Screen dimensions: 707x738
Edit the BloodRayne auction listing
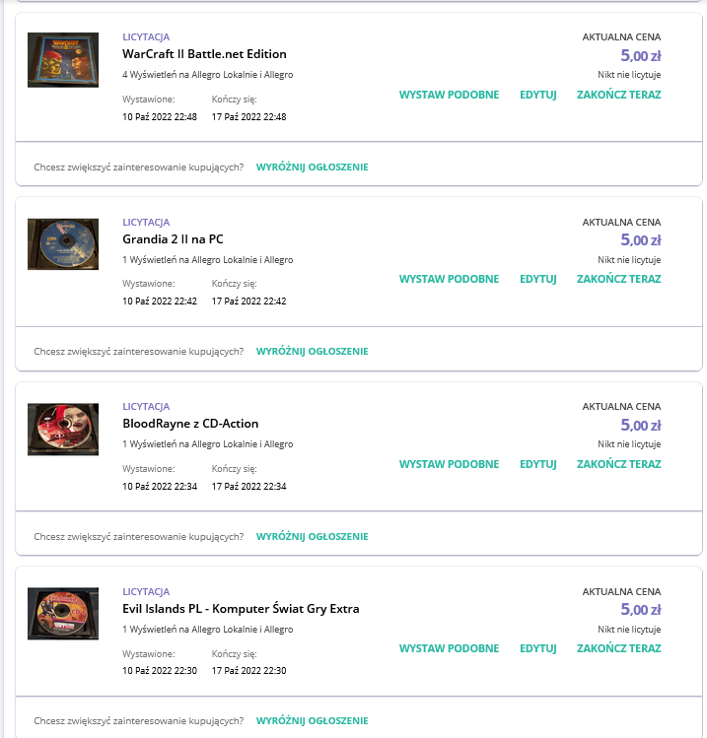tap(538, 464)
